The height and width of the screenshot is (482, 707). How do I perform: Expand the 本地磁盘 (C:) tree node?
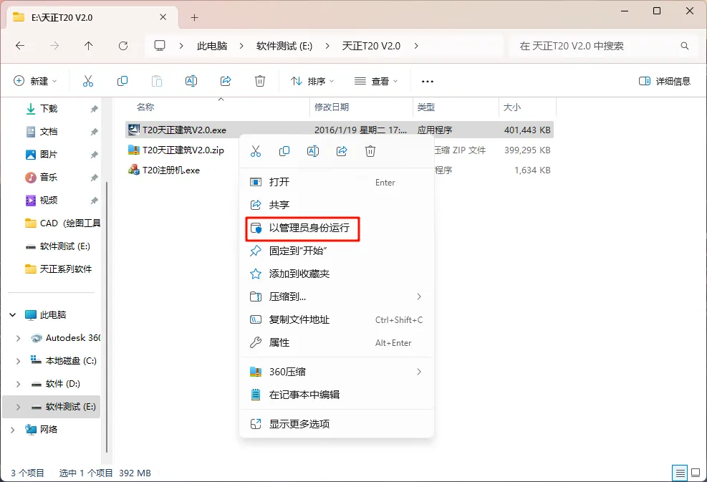point(18,361)
